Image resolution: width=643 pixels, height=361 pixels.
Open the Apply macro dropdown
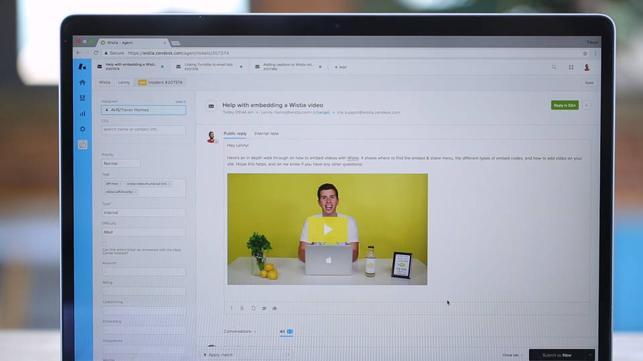point(247,355)
